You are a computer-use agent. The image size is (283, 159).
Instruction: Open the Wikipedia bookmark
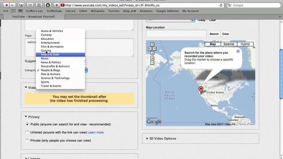pos(97,11)
